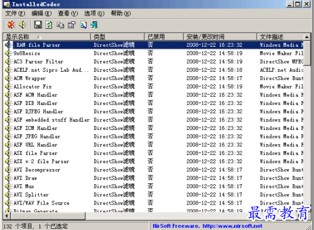Select the ASF DIB Handler row
Screen dimensions: 314x230
click(153, 103)
